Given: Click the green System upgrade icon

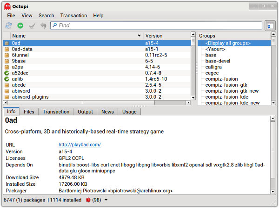Looking at the screenshot, I should (x=20, y=25).
